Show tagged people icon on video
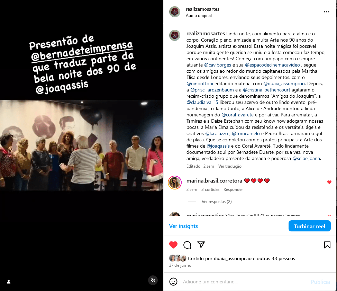 9,282
